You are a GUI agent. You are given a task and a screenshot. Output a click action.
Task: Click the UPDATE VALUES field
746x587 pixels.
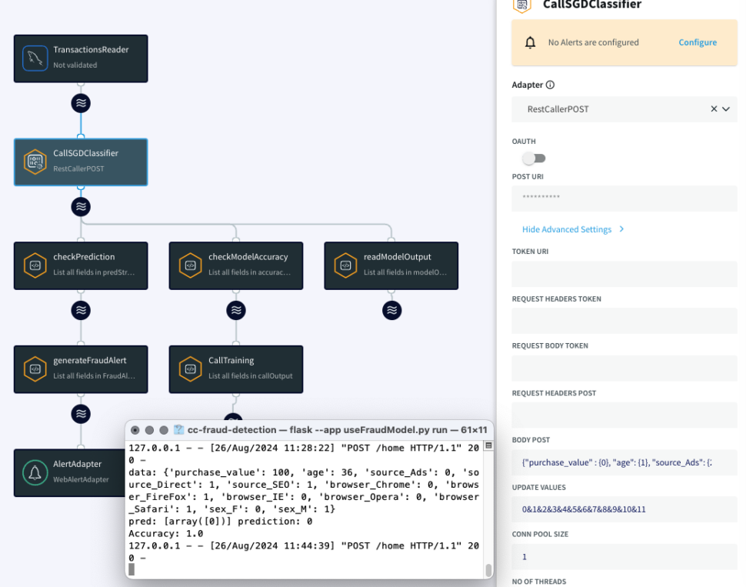[624, 509]
